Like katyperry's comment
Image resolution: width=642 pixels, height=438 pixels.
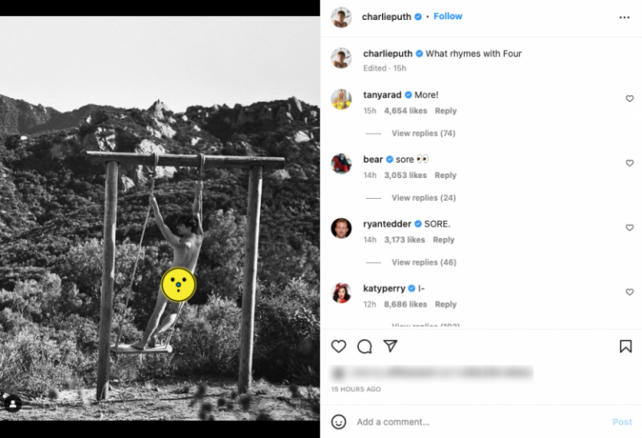[629, 292]
